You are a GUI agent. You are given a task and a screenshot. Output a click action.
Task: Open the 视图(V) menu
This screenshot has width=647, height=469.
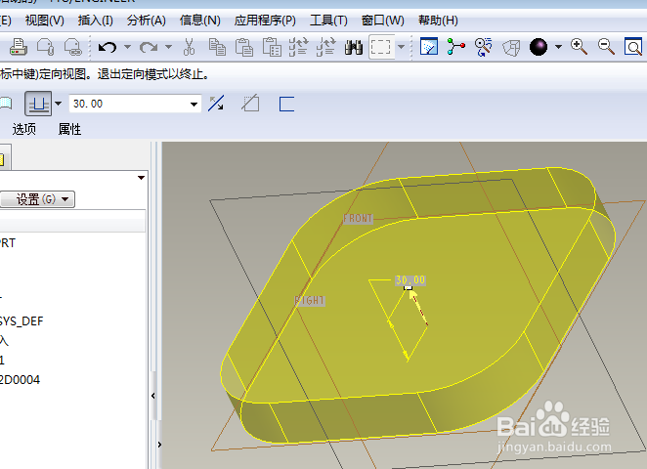[x=45, y=21]
